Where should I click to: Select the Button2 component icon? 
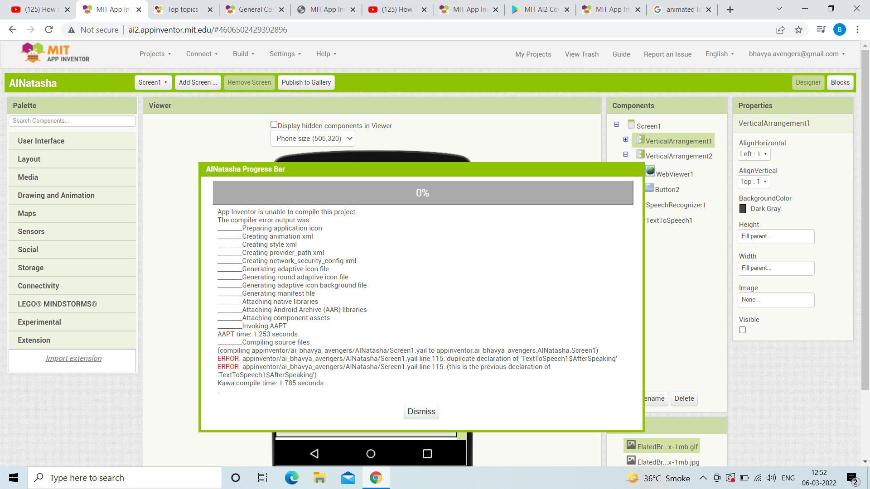pos(649,187)
